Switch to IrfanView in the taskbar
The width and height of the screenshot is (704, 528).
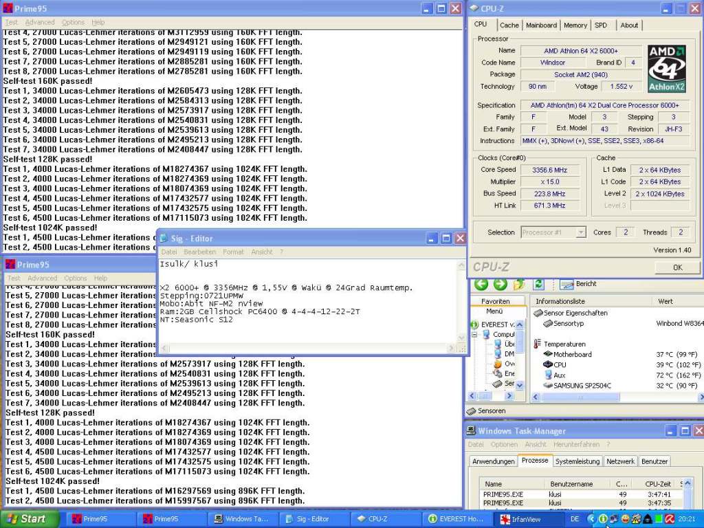(x=526, y=518)
